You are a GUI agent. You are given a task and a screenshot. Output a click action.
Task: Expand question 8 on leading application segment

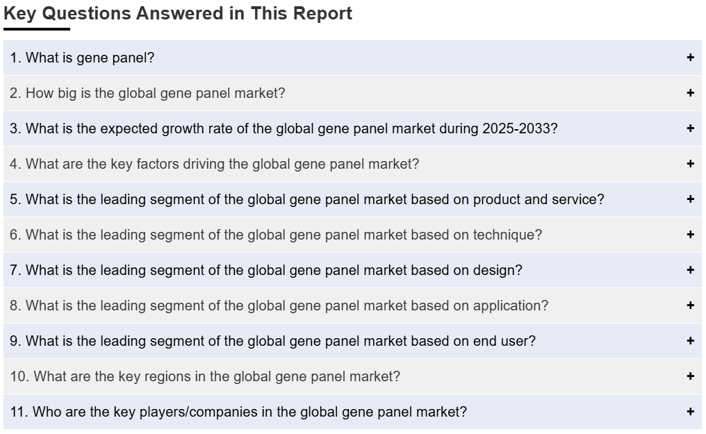tap(352, 306)
